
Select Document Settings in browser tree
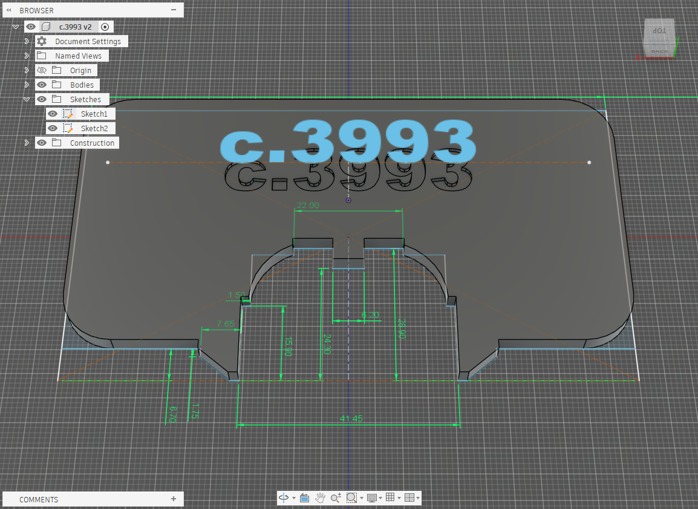88,41
